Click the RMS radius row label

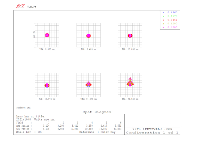click(23, 125)
